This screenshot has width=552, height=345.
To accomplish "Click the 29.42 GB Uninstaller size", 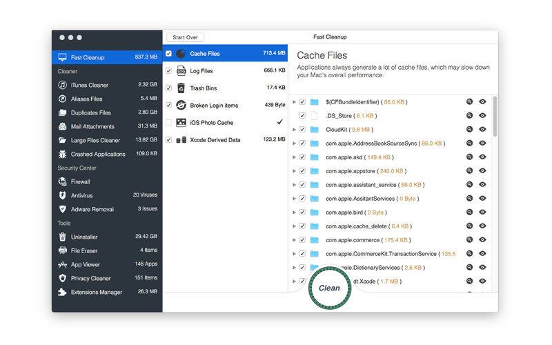I will pos(146,236).
